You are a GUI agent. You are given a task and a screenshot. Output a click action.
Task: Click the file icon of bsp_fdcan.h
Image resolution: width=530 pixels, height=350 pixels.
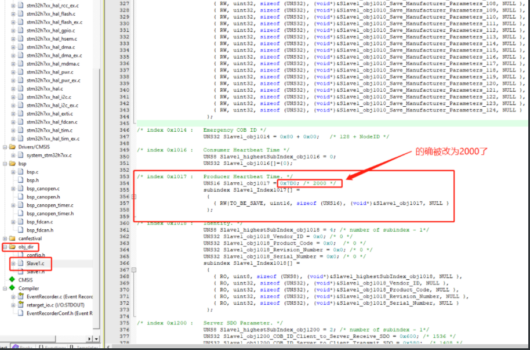[x=21, y=230]
